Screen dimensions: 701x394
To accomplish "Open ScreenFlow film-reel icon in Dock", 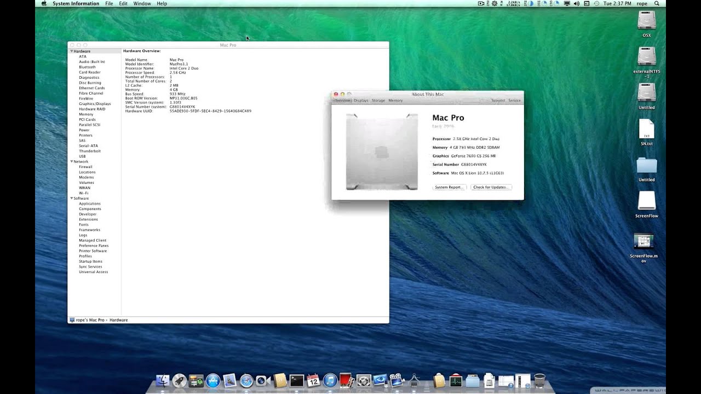I will pyautogui.click(x=398, y=380).
